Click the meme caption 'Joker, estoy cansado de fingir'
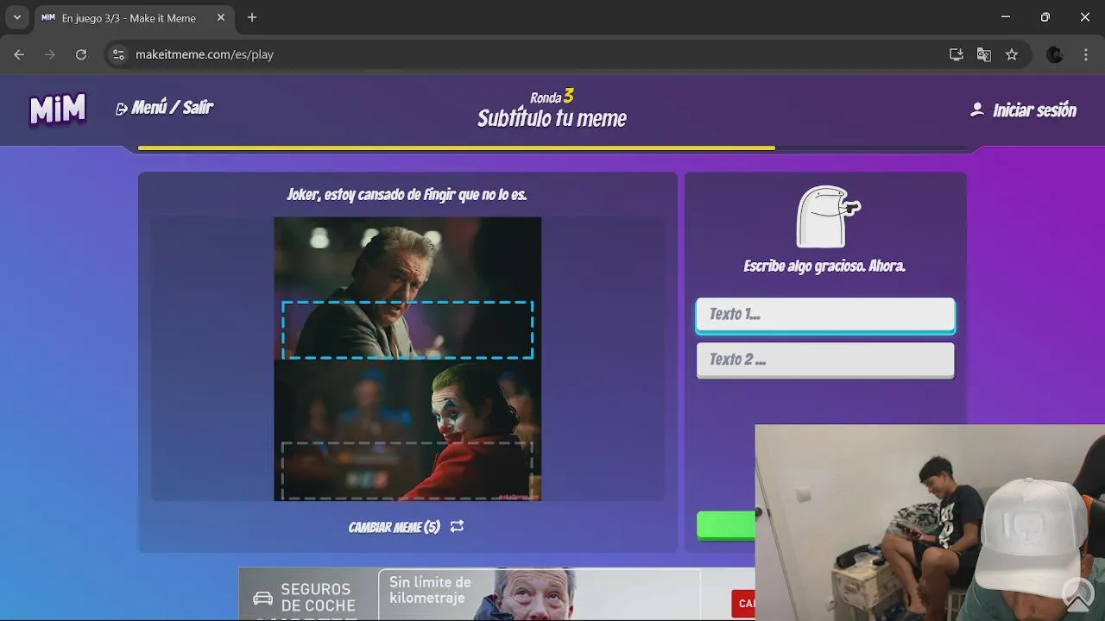Screen dimensions: 1105x621 407,195
